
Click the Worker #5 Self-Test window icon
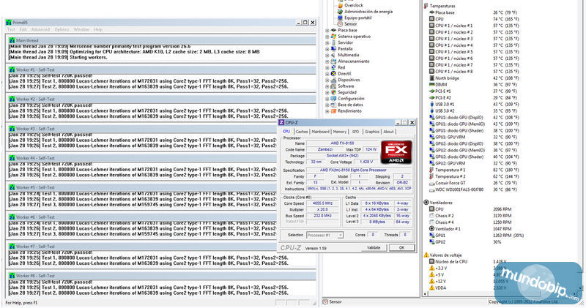pos(12,187)
